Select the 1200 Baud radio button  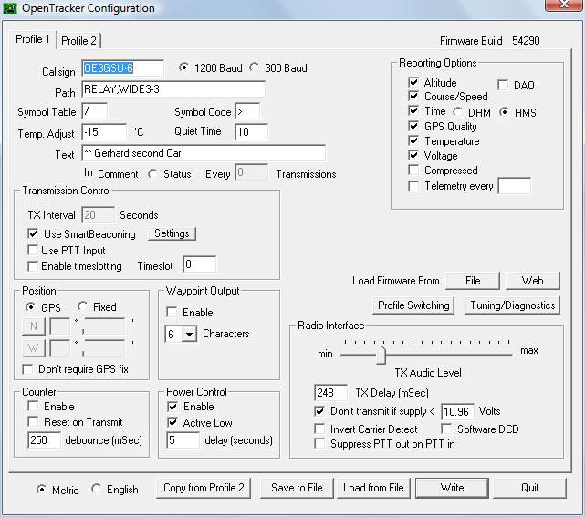point(183,67)
